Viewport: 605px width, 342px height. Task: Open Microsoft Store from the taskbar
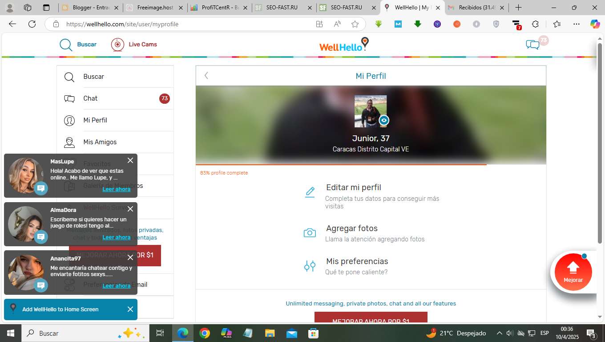point(314,333)
